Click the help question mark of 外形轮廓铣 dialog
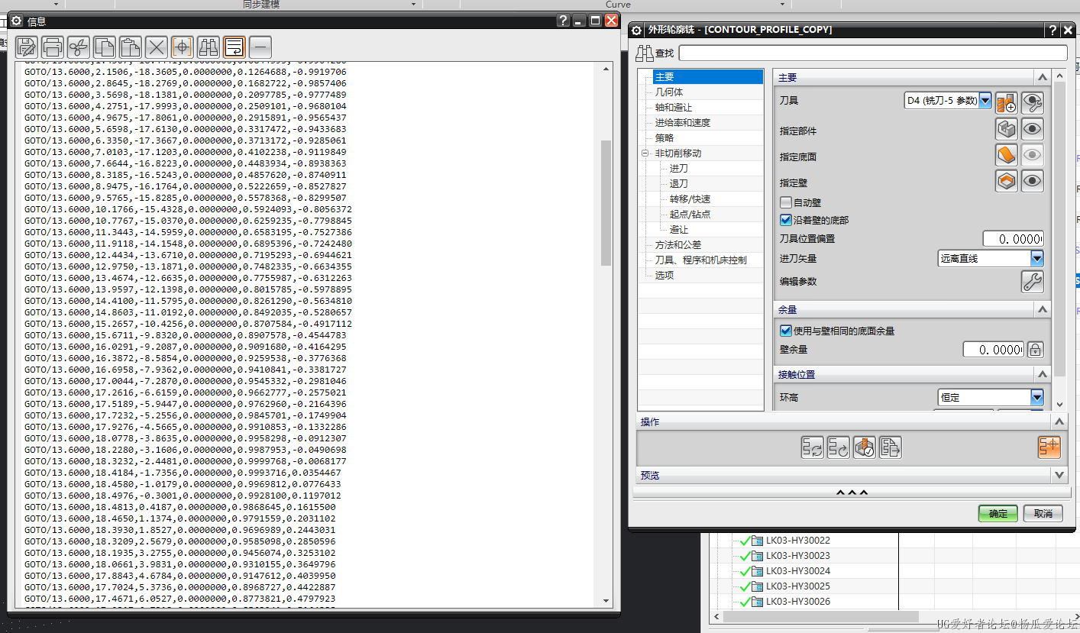The height and width of the screenshot is (633, 1080). coord(1053,31)
